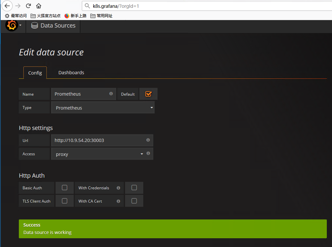Click the search magnifier in address bar
The height and width of the screenshot is (247, 332).
(87, 6)
